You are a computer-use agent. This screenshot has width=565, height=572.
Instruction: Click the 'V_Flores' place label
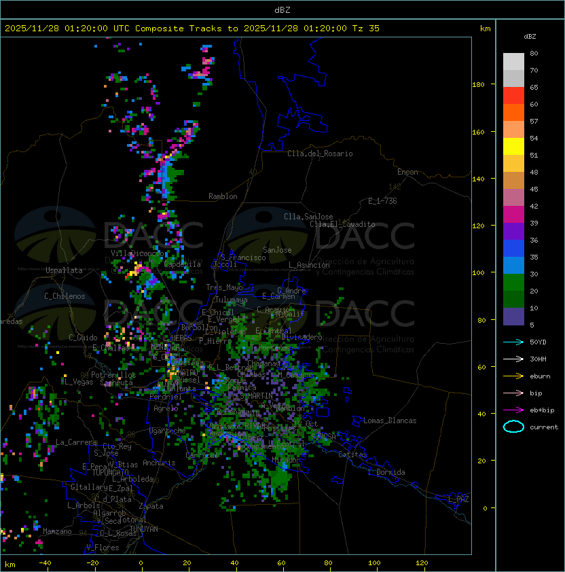[103, 548]
